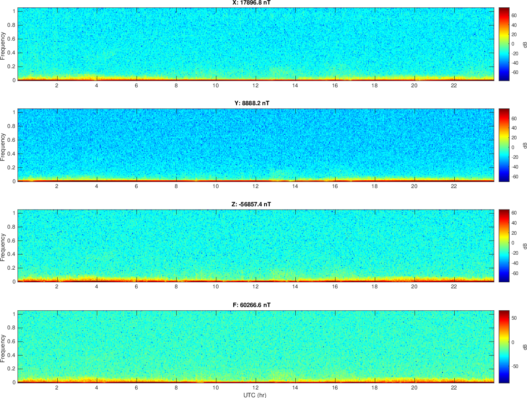
Task: Click the -50 tick on F colorbar
Action: coord(514,366)
